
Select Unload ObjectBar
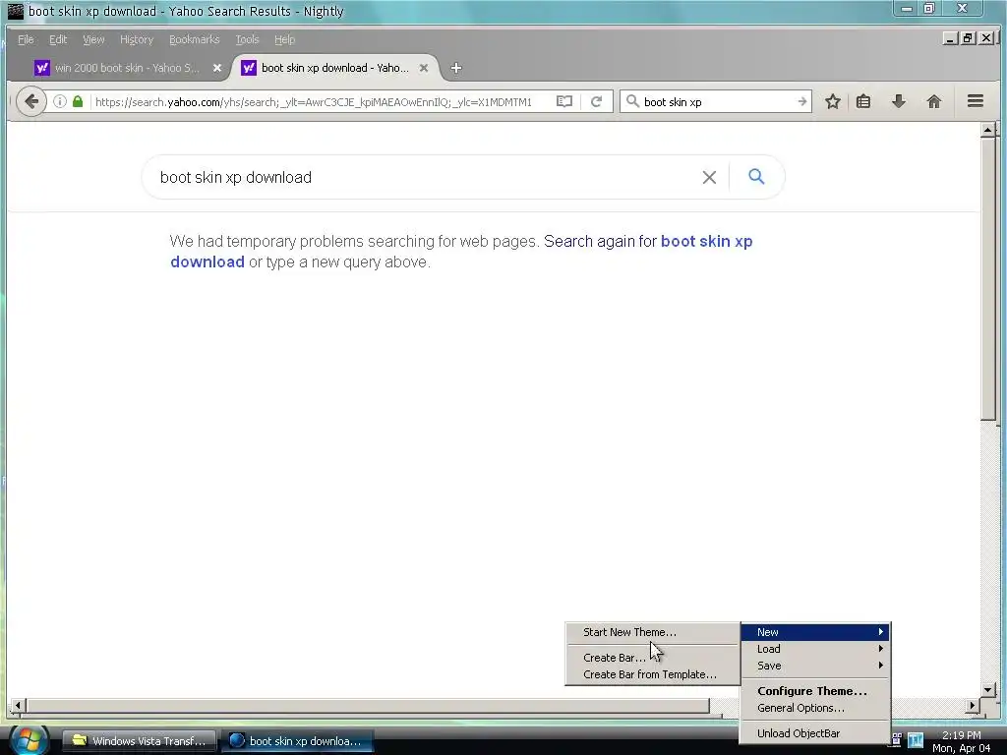(815, 733)
